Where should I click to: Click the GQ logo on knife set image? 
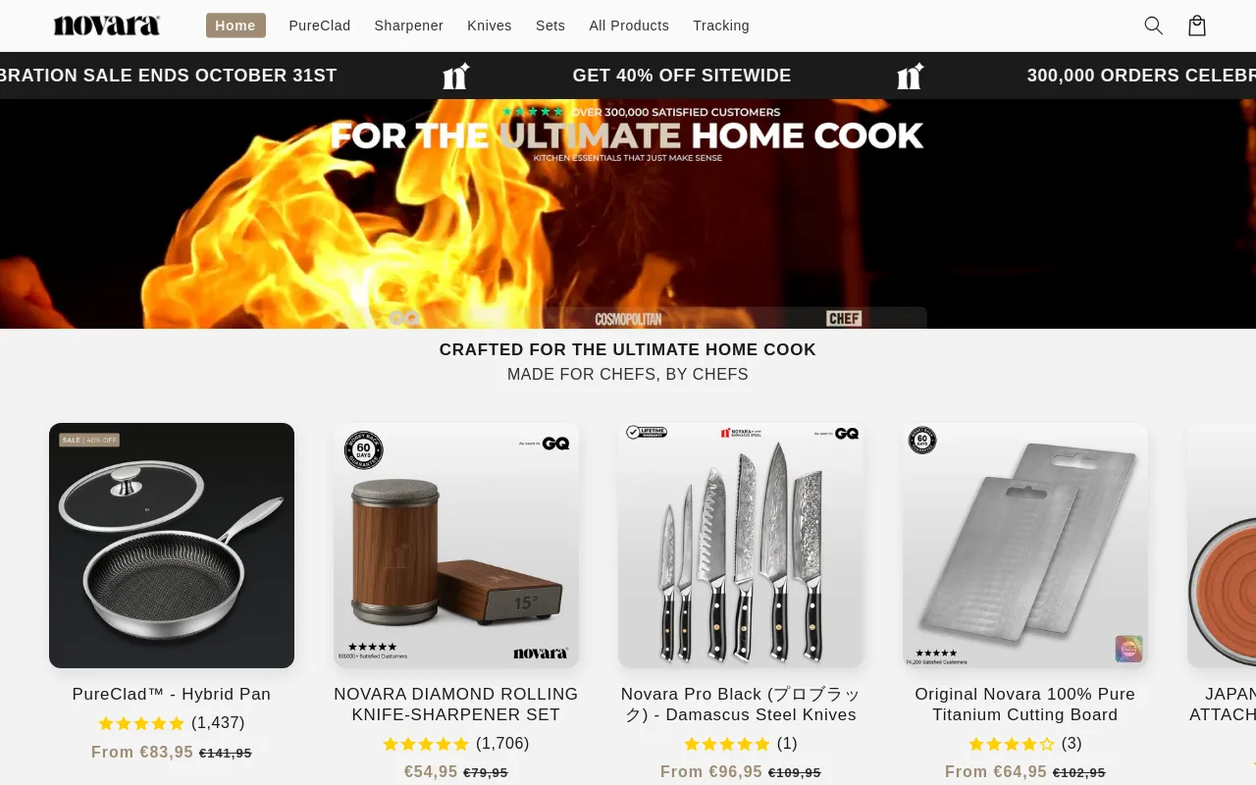(x=847, y=433)
